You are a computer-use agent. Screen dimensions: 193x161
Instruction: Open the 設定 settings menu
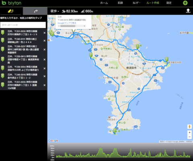click(169, 3)
